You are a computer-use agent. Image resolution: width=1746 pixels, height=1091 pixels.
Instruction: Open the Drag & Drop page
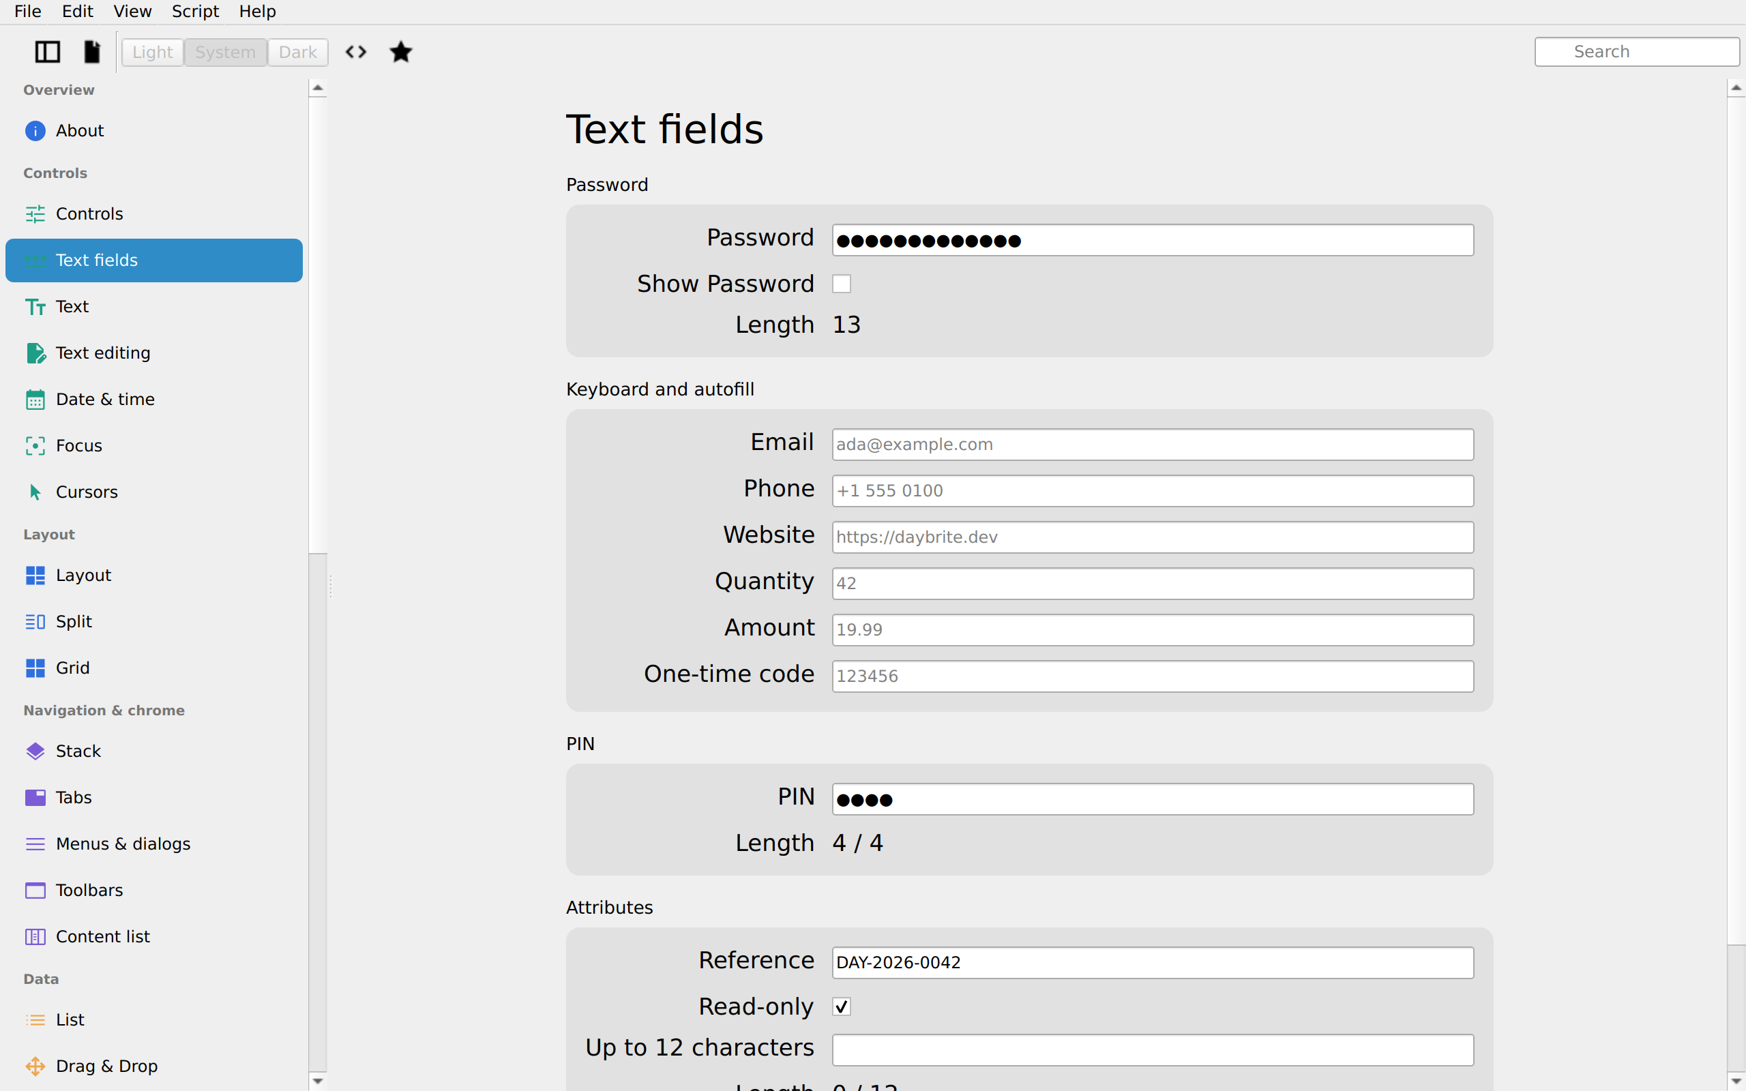click(153, 1066)
